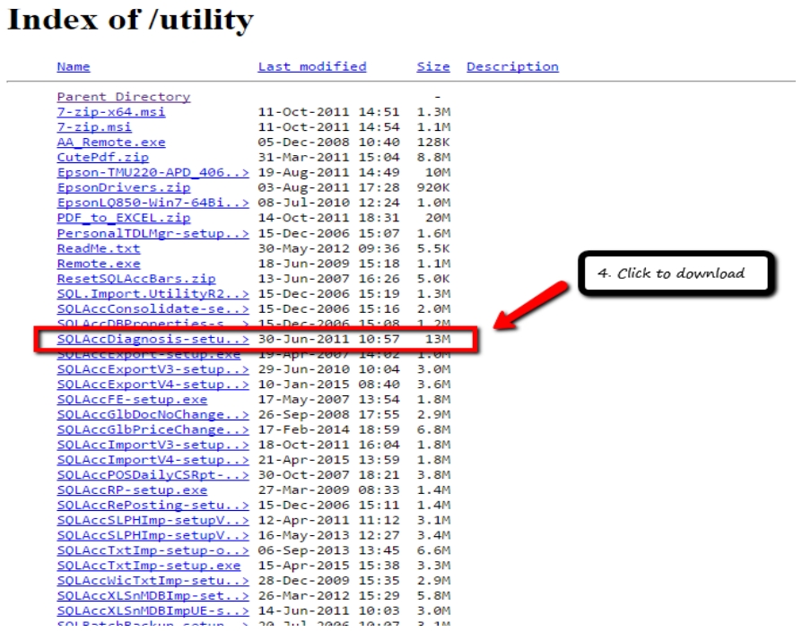802x632 pixels.
Task: Download the highlighted SQLAccDiagnosis setup file
Action: [153, 340]
